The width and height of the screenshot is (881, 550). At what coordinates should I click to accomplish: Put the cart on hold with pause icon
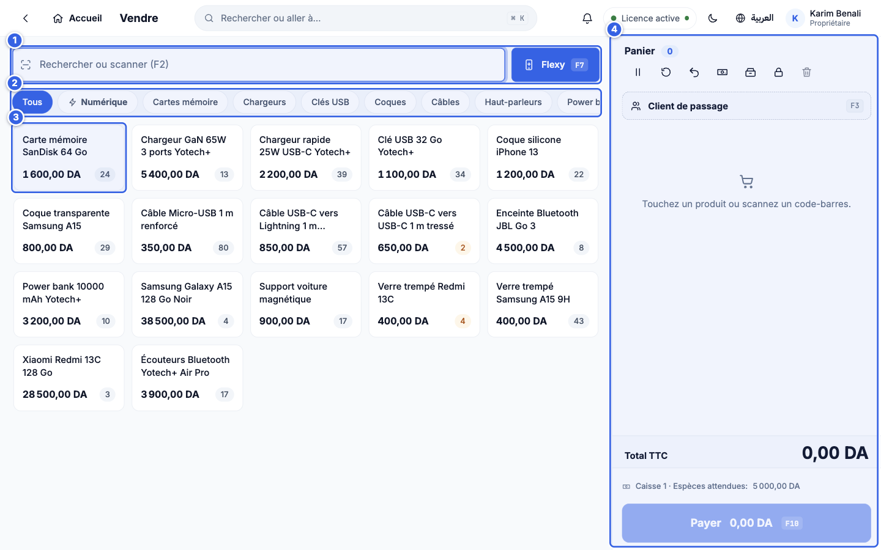point(638,72)
